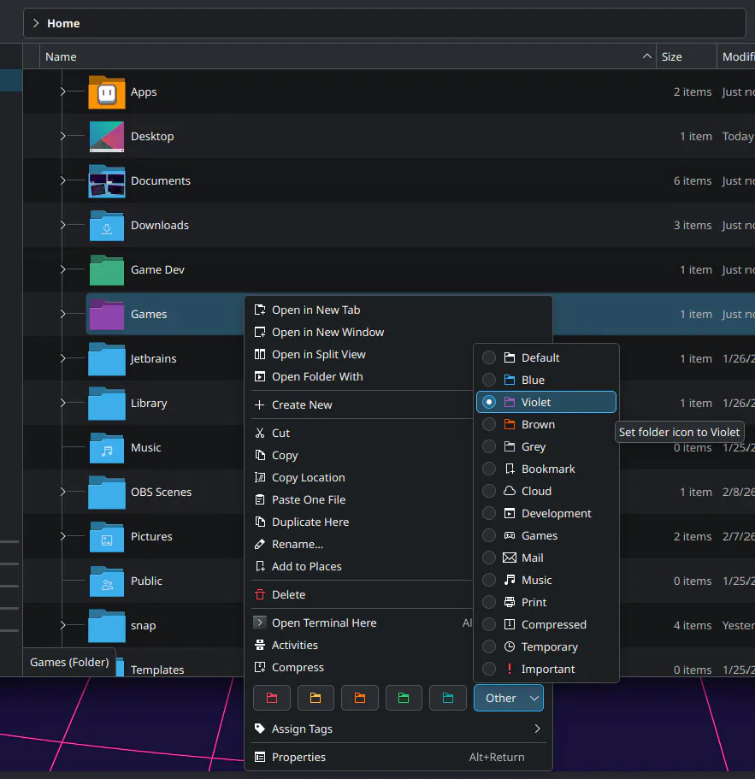Click the Desktop folder icon
The height and width of the screenshot is (779, 755).
[x=106, y=136]
